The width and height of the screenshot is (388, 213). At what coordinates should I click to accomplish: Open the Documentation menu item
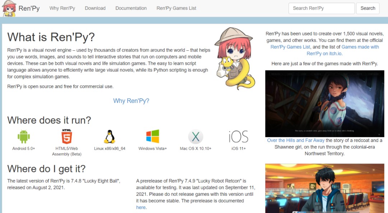131,8
